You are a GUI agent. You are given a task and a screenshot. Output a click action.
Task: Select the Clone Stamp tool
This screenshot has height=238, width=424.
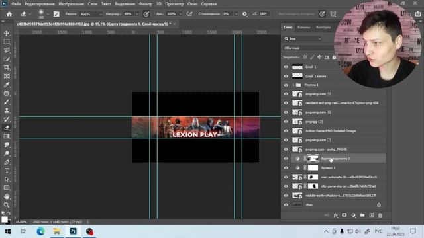[7, 110]
